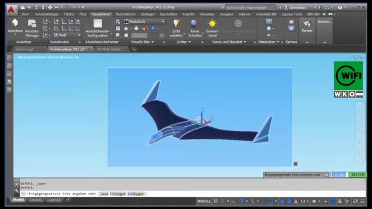Add new drawing tab with plus

pyautogui.click(x=134, y=49)
